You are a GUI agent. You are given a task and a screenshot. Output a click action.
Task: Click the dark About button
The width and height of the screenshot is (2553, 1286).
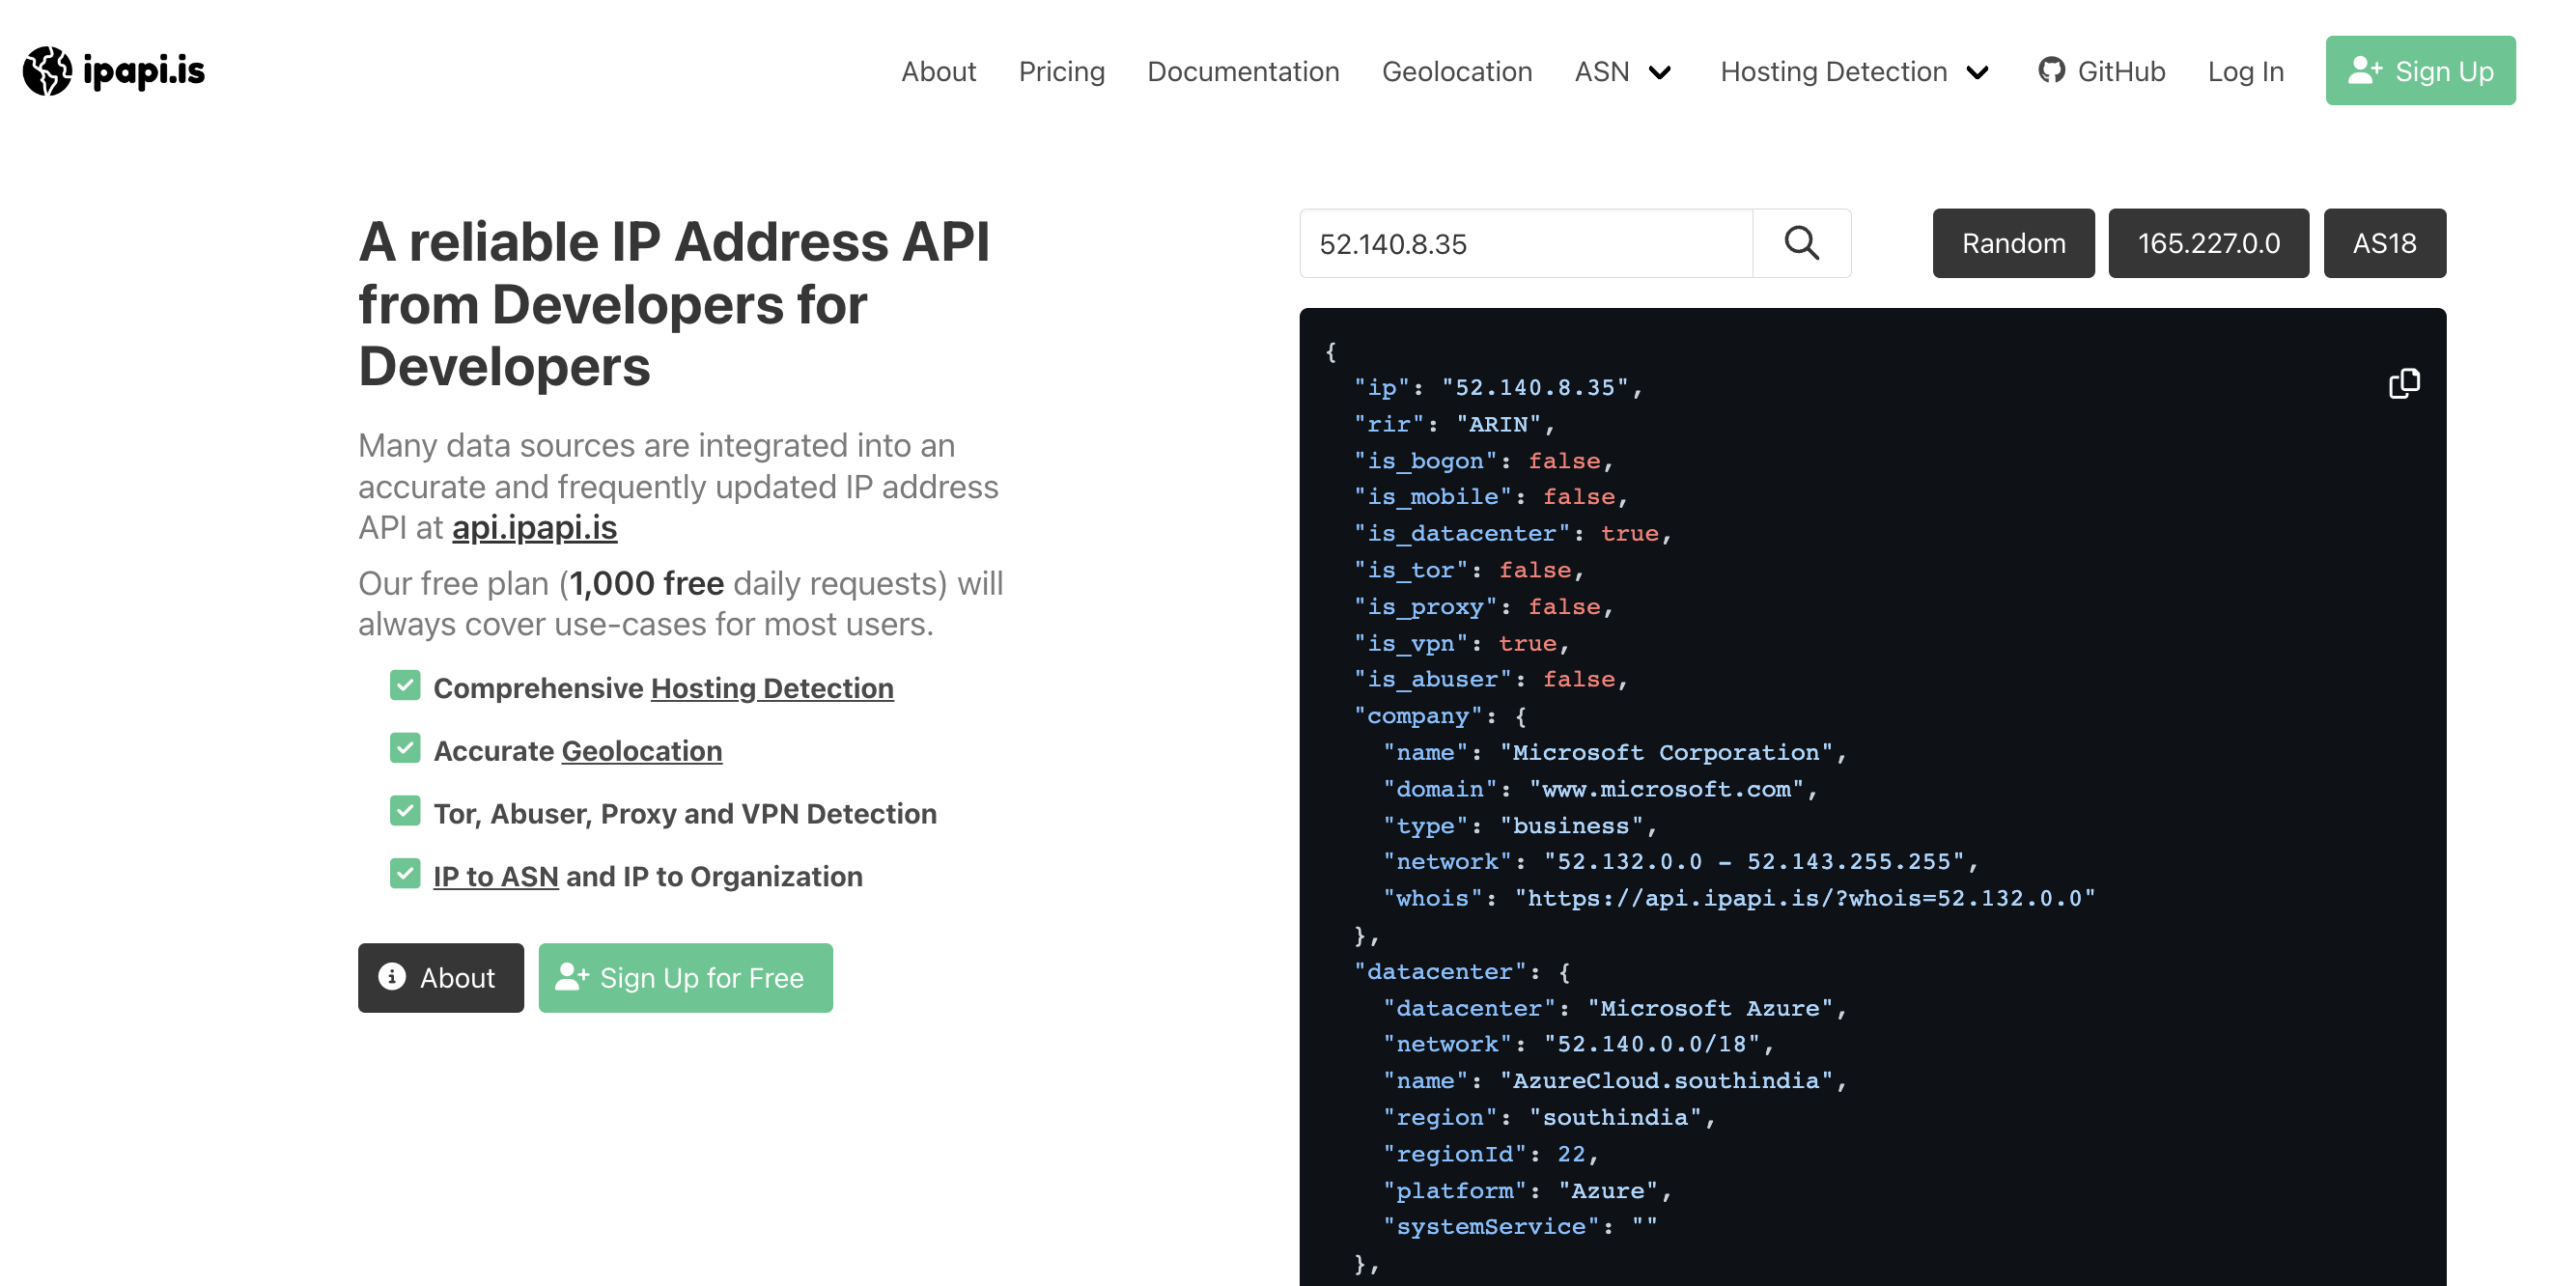(x=440, y=978)
